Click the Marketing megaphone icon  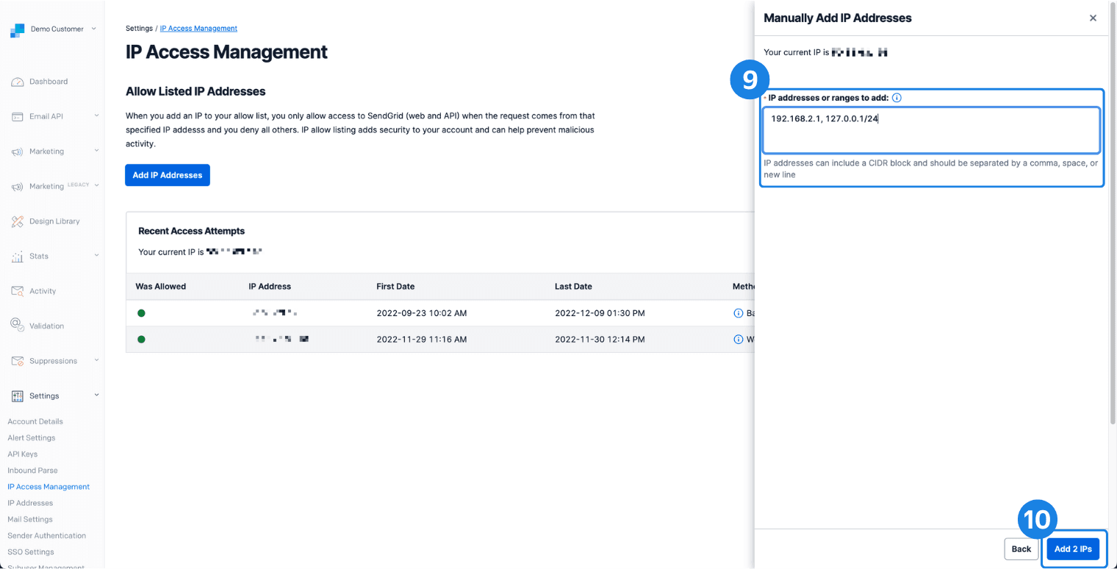(18, 151)
